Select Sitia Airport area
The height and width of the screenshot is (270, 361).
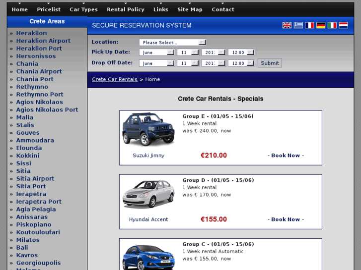[x=35, y=178]
